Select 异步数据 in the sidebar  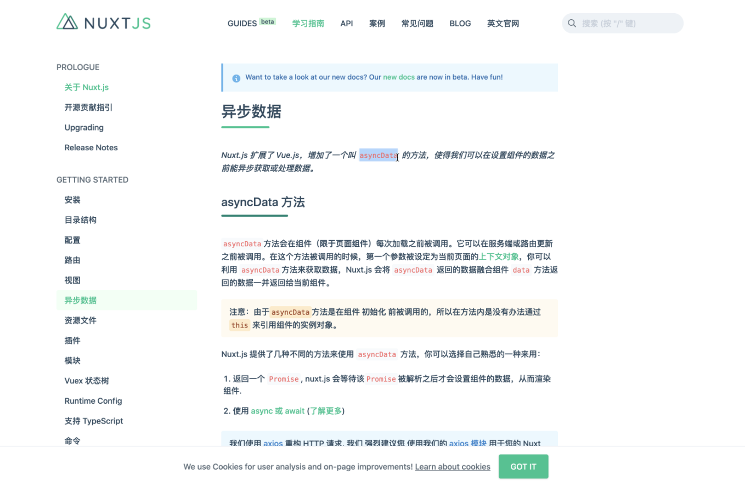[127, 300]
